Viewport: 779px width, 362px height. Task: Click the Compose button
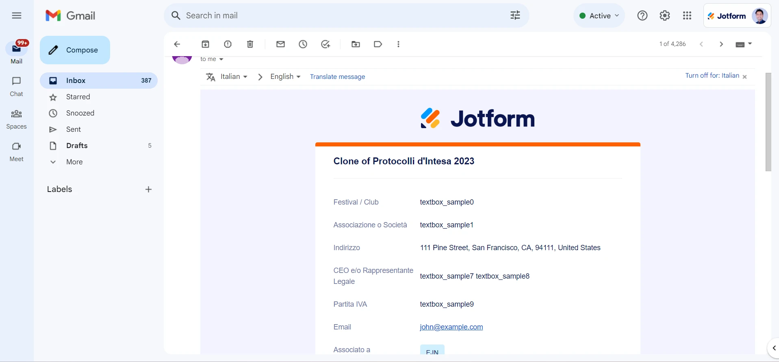75,50
